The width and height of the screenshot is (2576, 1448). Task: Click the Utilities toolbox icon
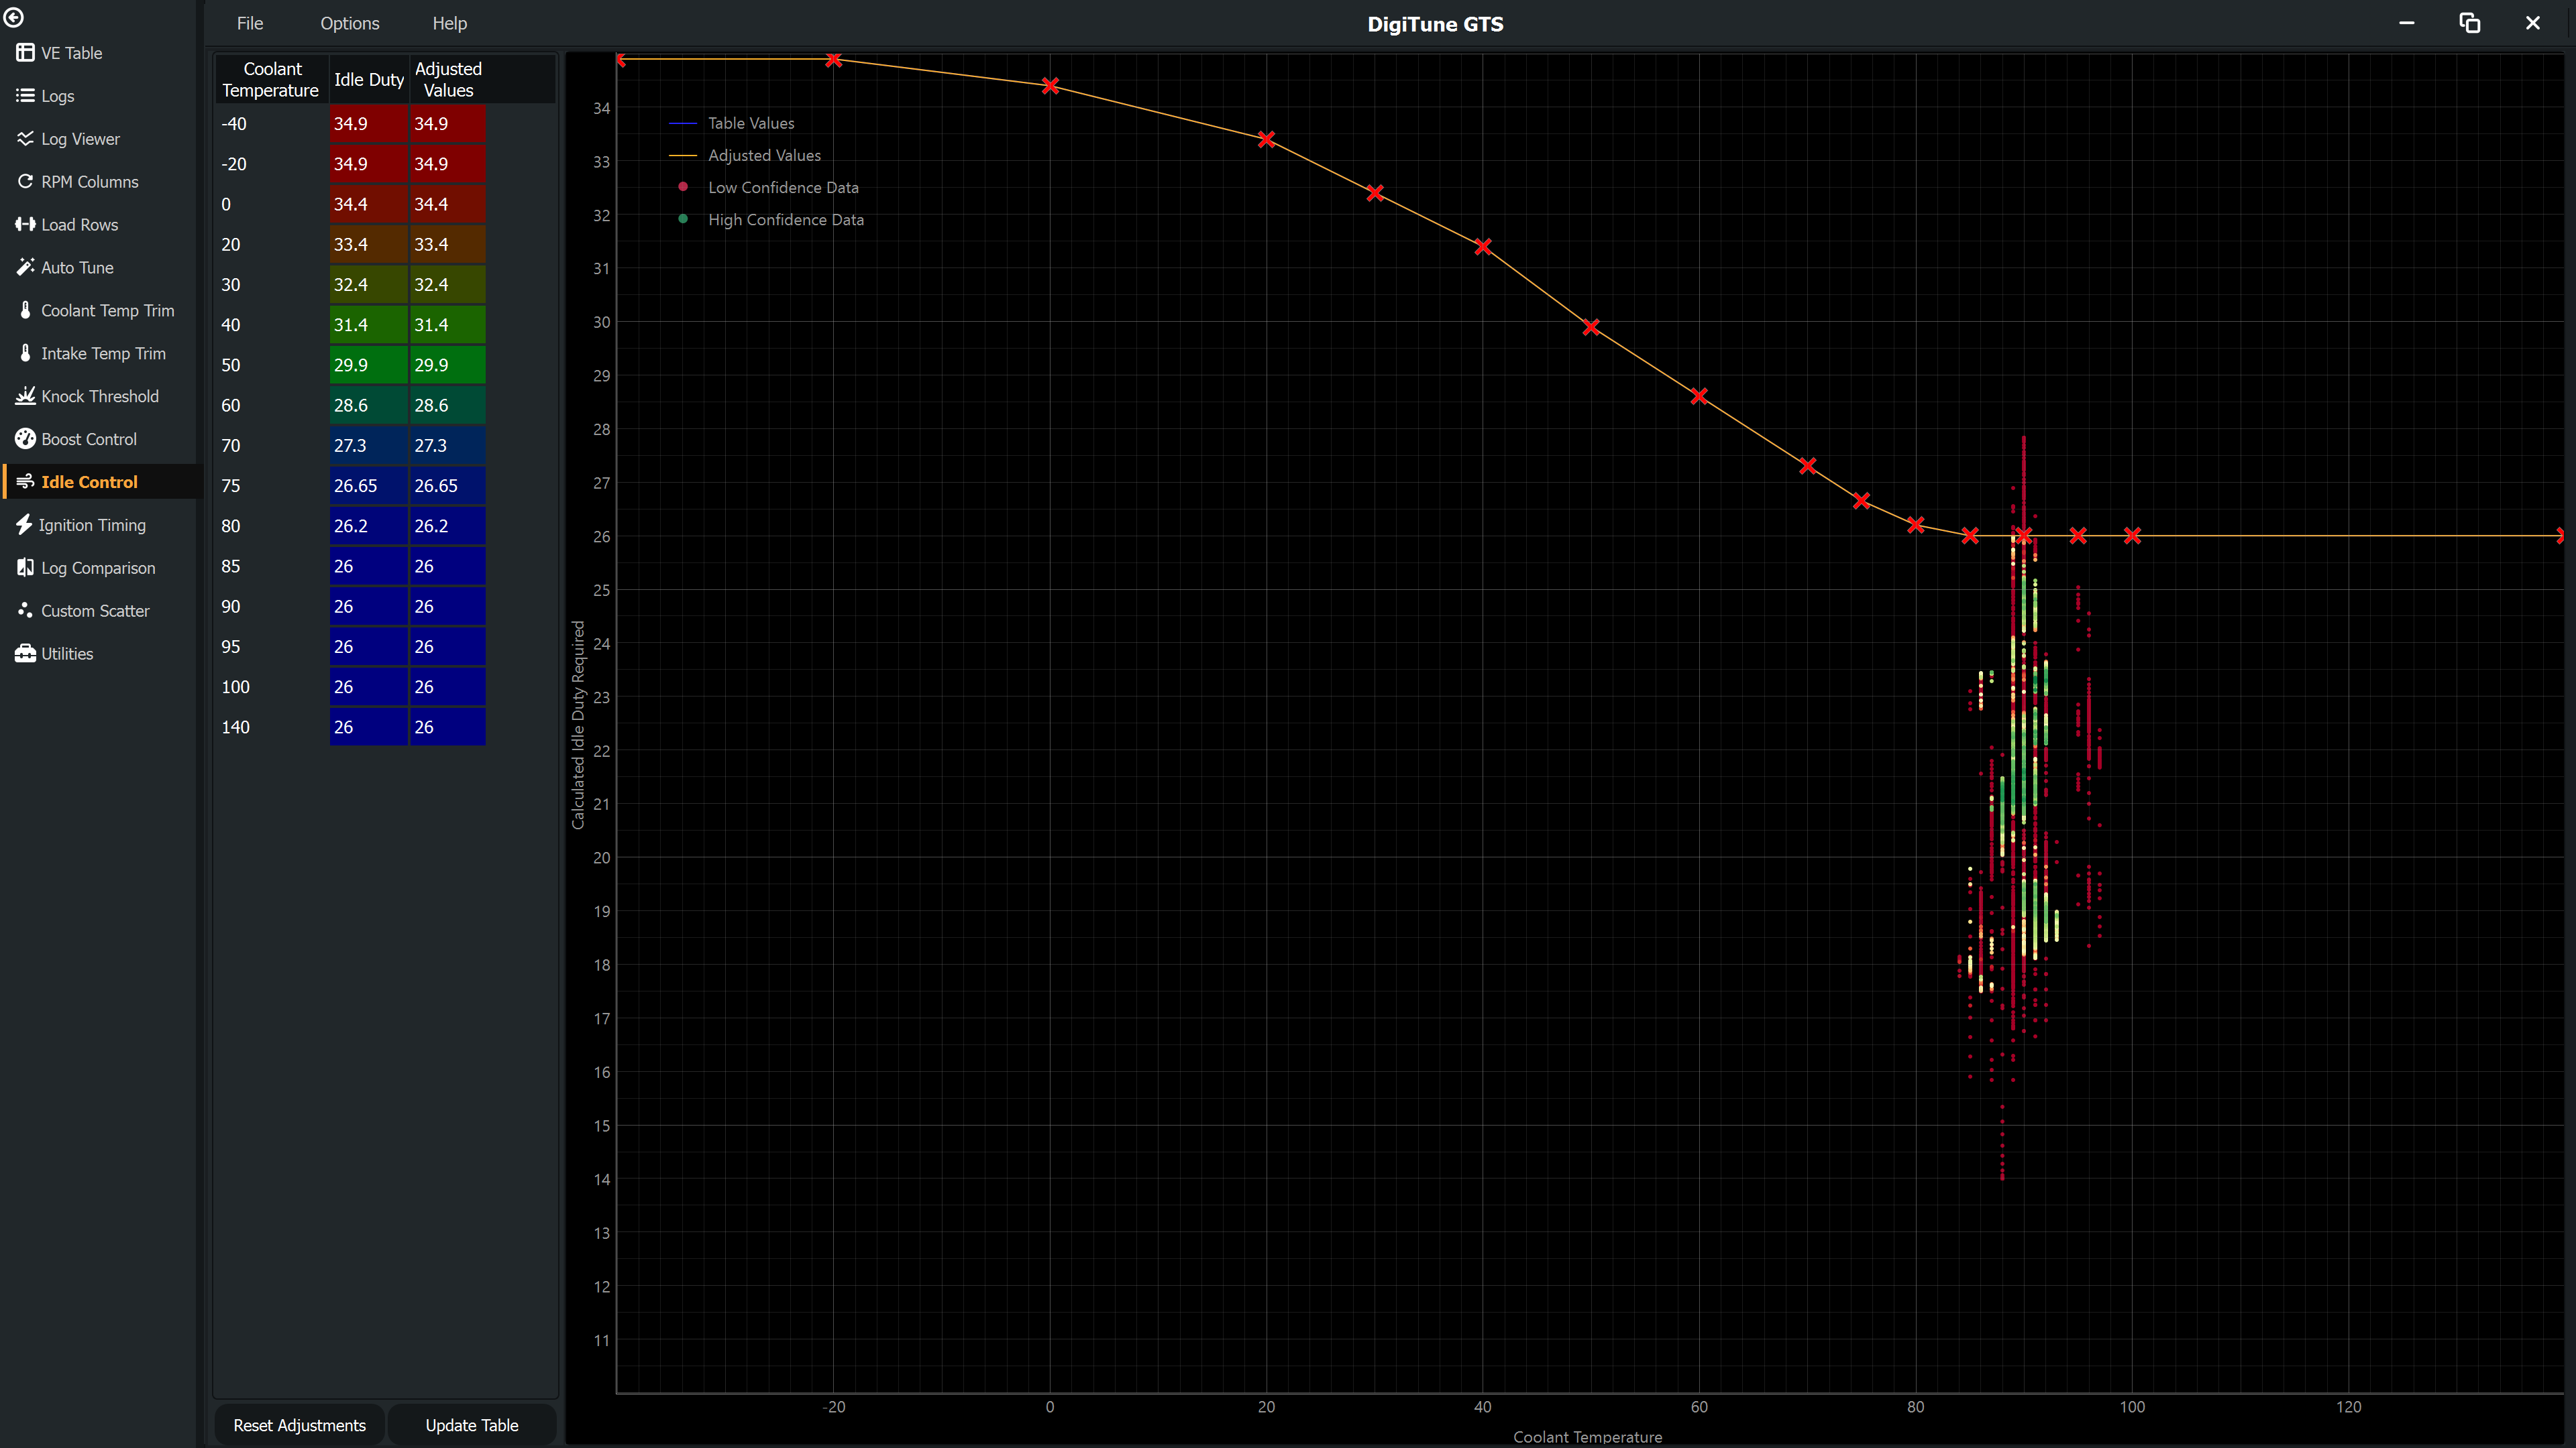pyautogui.click(x=25, y=654)
